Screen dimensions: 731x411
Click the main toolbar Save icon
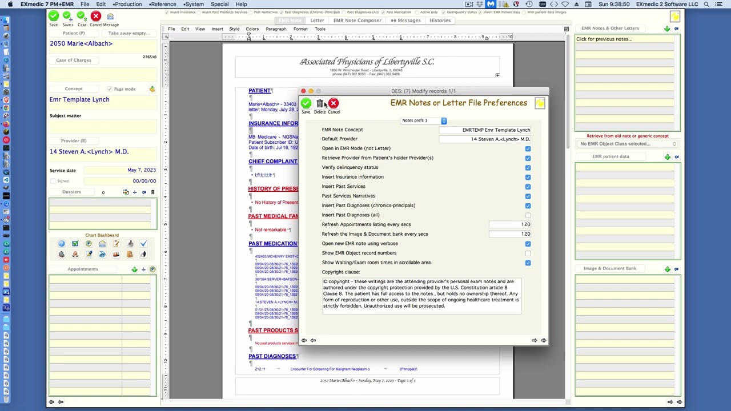[x=53, y=16]
